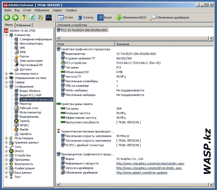The width and height of the screenshot is (217, 190).
Task: Select Портативный ПК tree item
Action: pyautogui.click(x=31, y=65)
